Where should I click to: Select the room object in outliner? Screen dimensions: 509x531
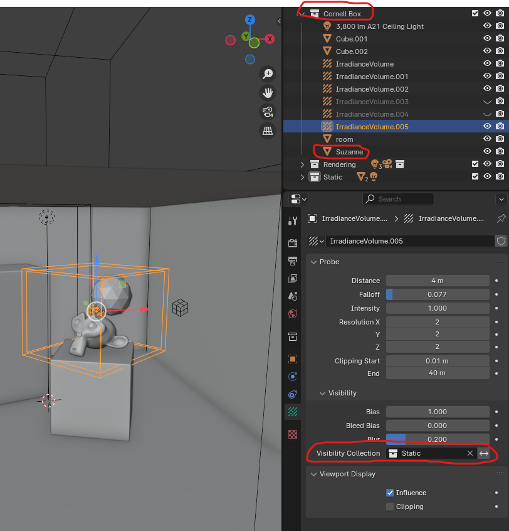344,139
